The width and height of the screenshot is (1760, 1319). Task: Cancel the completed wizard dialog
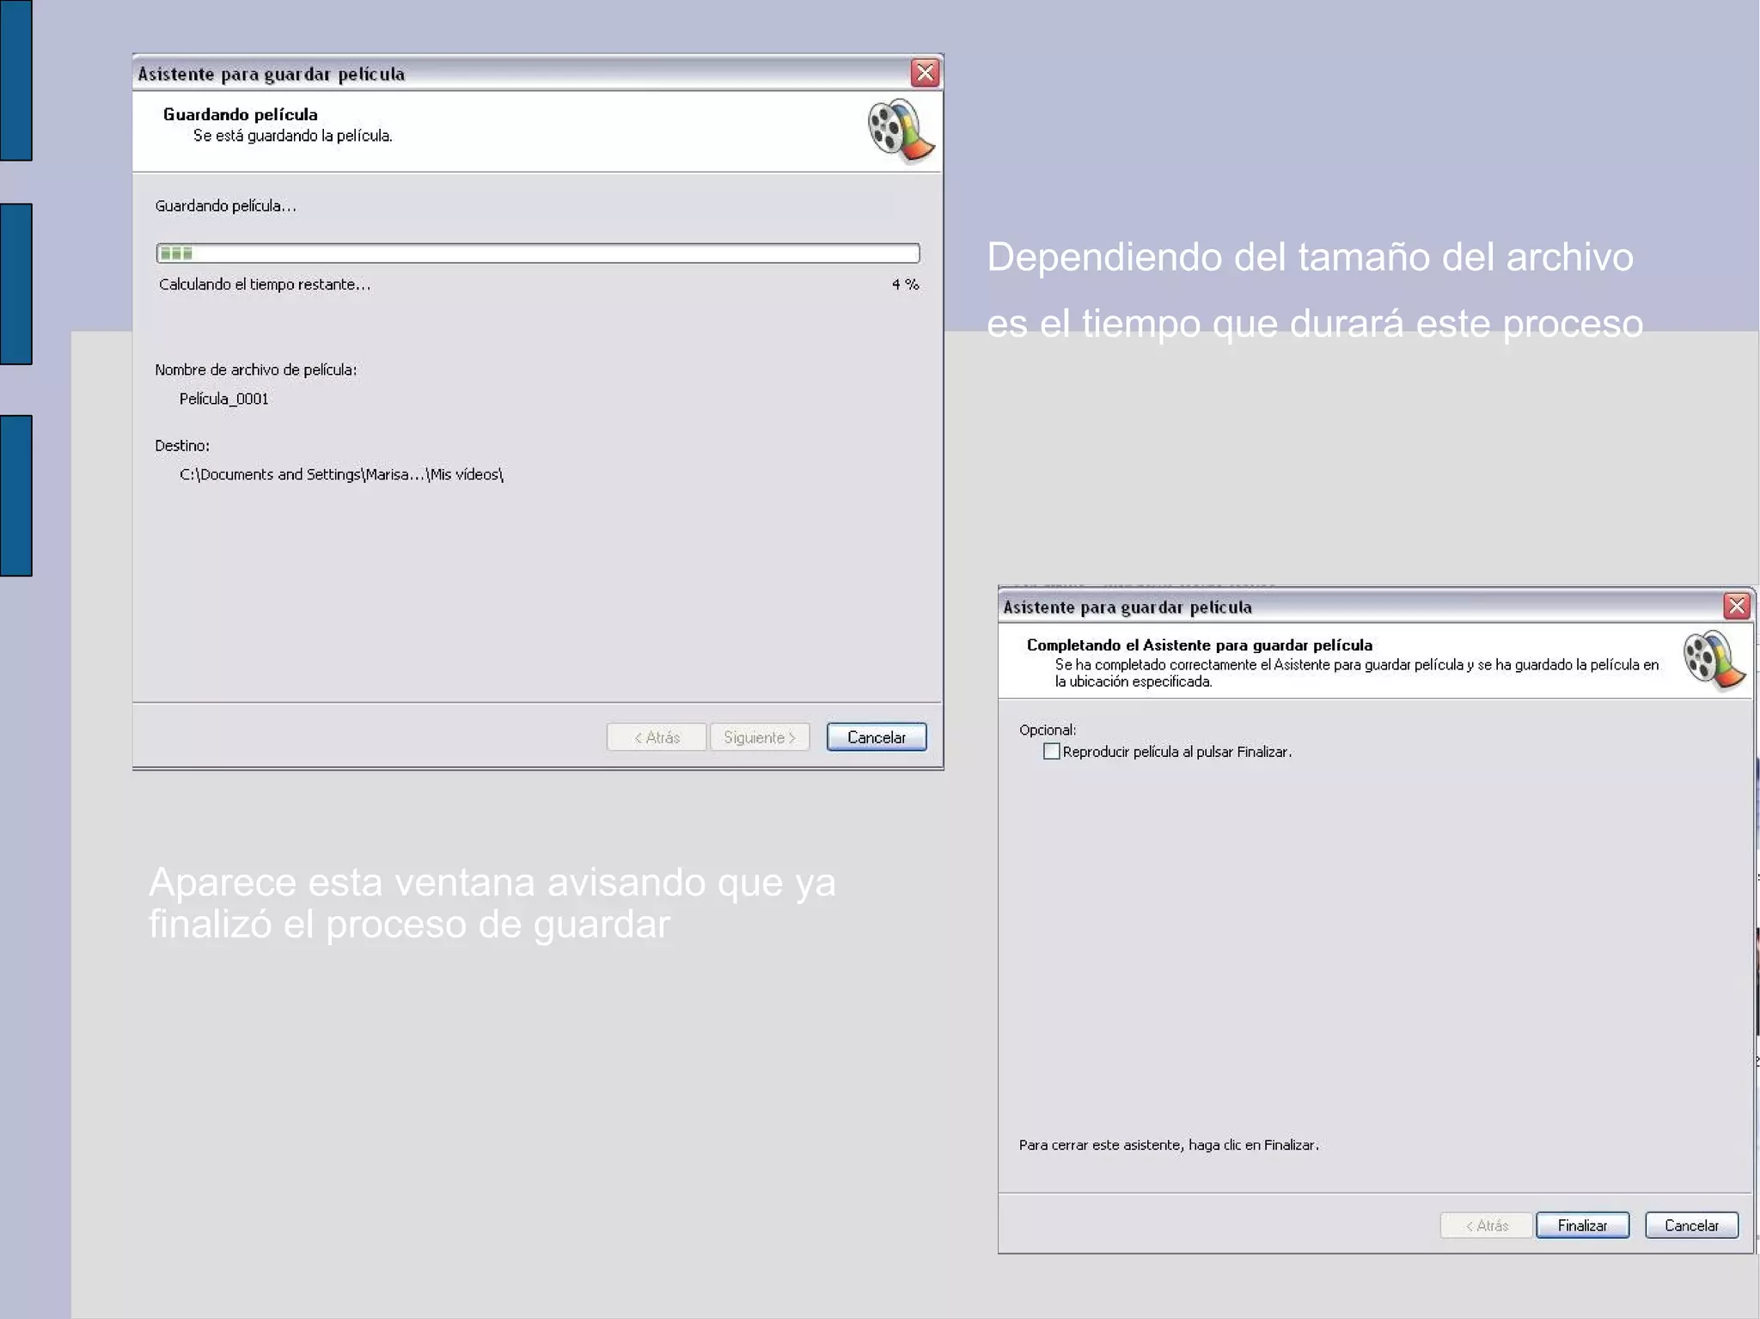click(1691, 1225)
